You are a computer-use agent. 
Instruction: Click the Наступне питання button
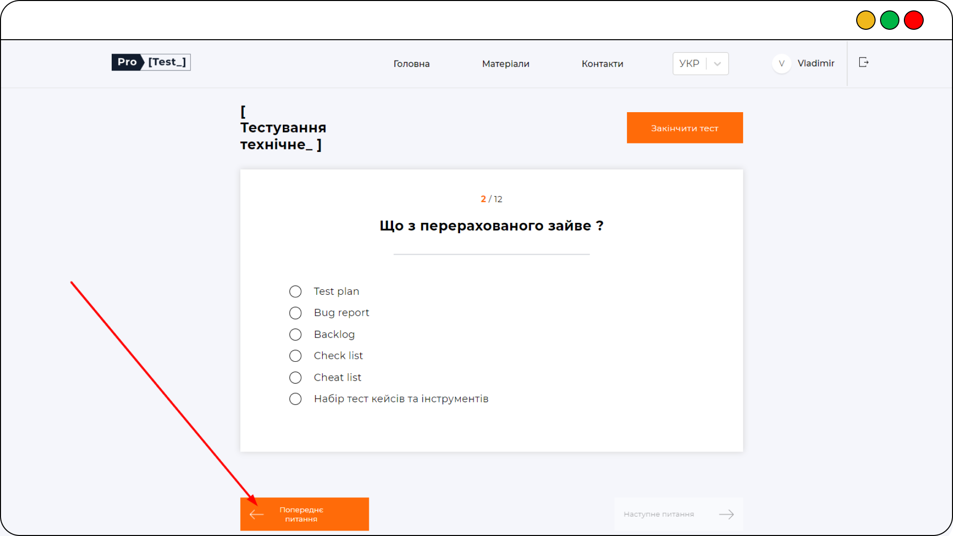pyautogui.click(x=679, y=514)
